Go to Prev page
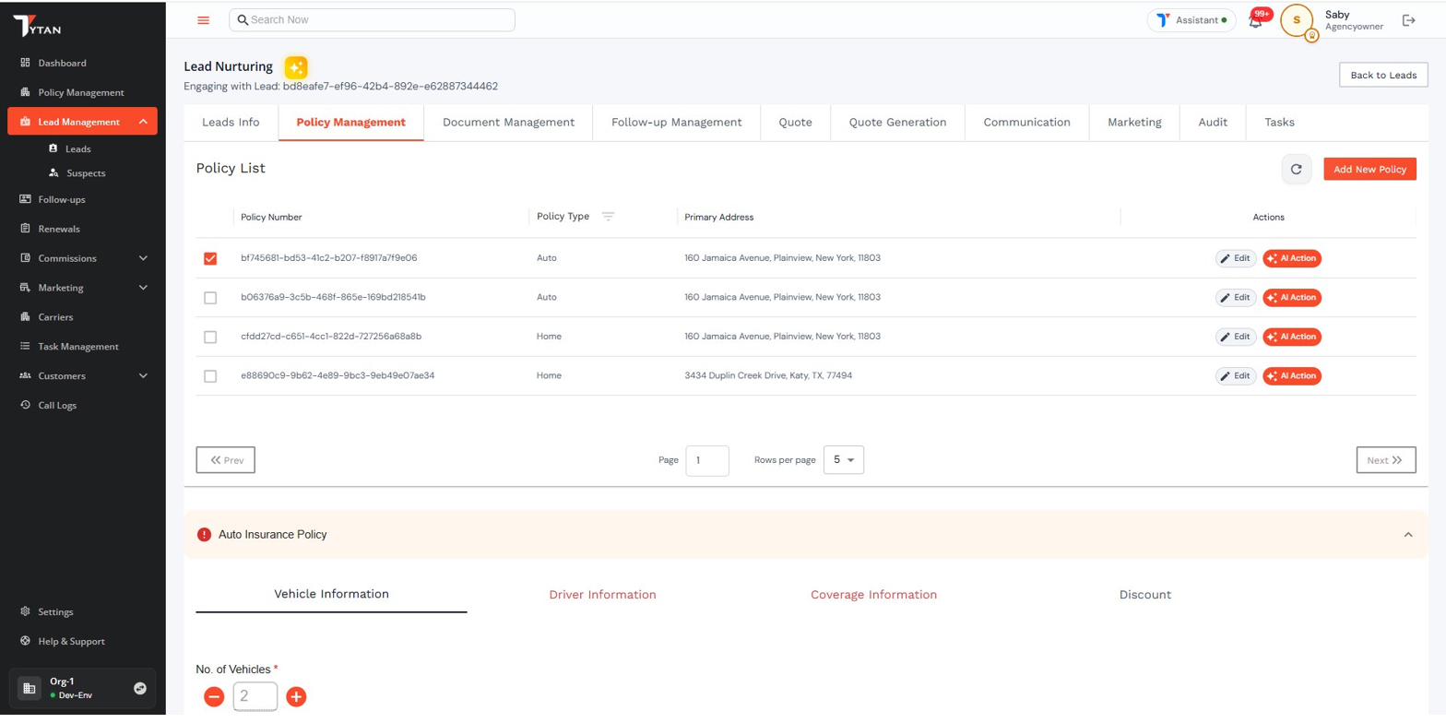1446x723 pixels. pos(226,460)
